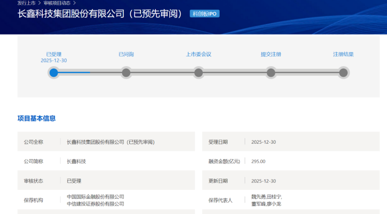387x214 pixels.
Task: Click the blue 已受理 step circle
Action: pyautogui.click(x=54, y=73)
